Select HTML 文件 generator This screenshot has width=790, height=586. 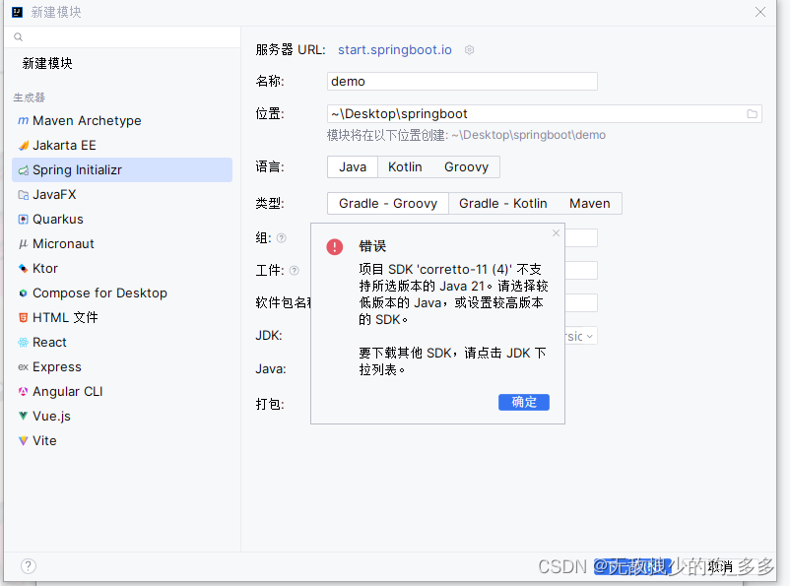tap(122, 318)
